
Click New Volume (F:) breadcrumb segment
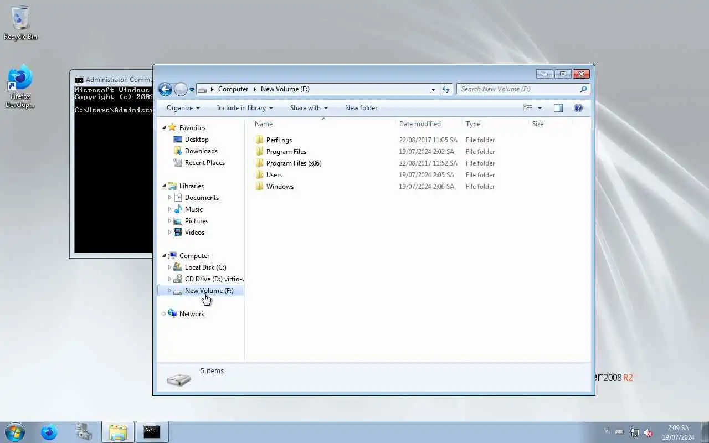coord(285,89)
